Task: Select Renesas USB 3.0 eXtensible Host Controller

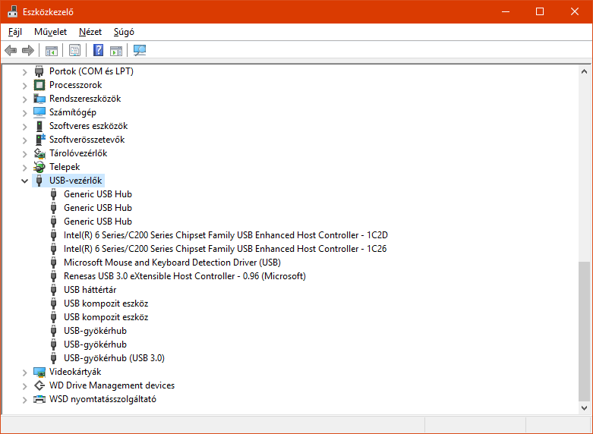Action: pyautogui.click(x=185, y=276)
